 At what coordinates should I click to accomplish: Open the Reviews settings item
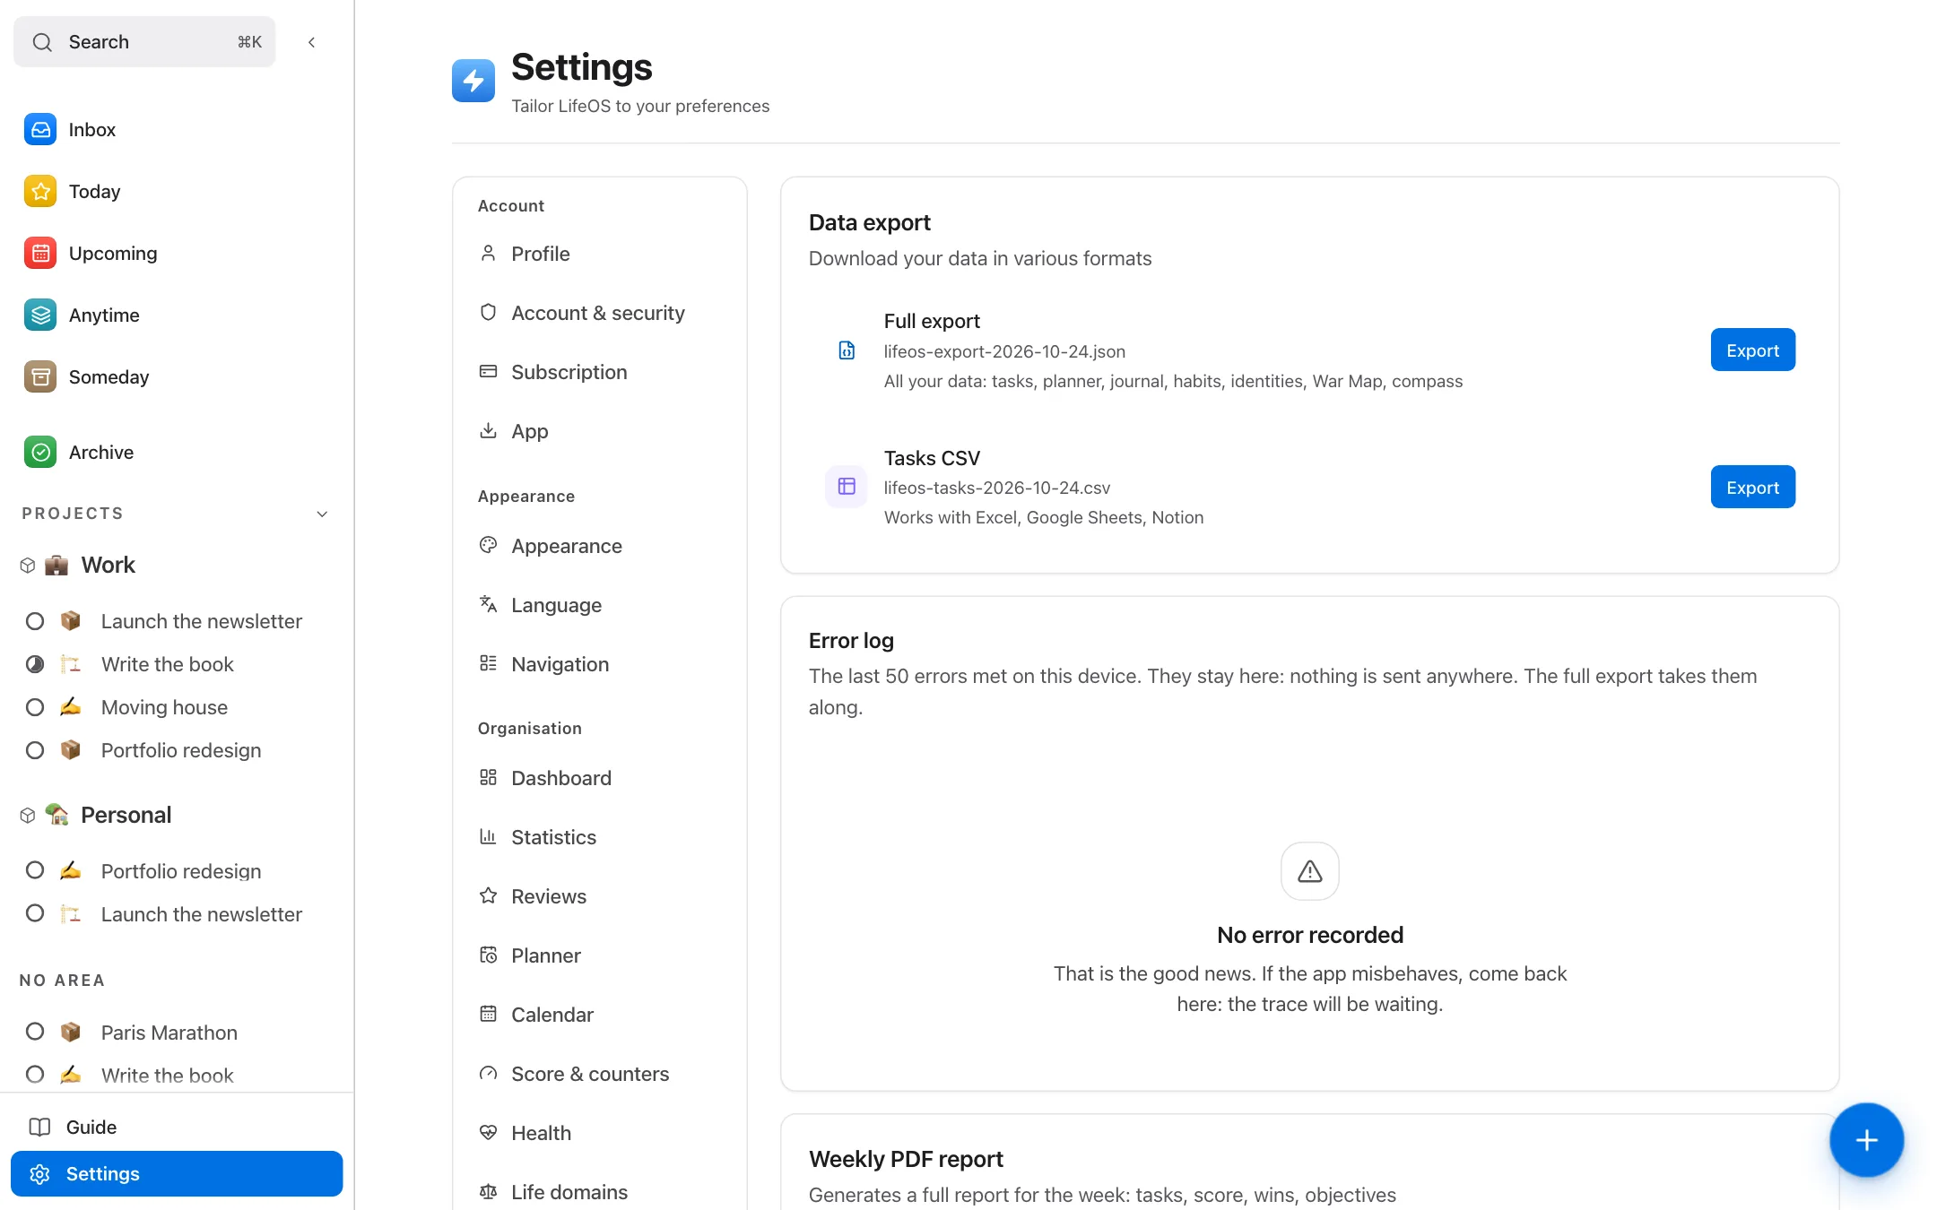pyautogui.click(x=600, y=896)
